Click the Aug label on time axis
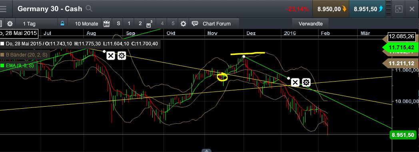Image resolution: width=419 pixels, height=152 pixels. pos(91,33)
